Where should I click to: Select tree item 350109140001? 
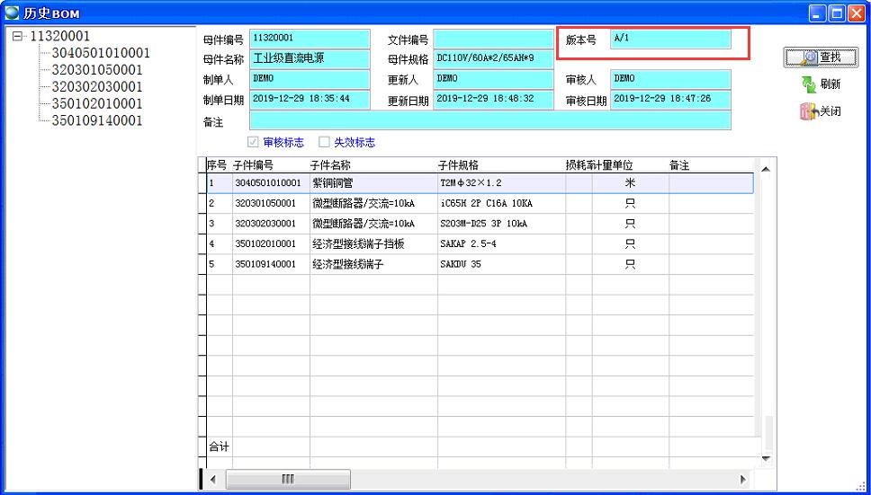[97, 121]
